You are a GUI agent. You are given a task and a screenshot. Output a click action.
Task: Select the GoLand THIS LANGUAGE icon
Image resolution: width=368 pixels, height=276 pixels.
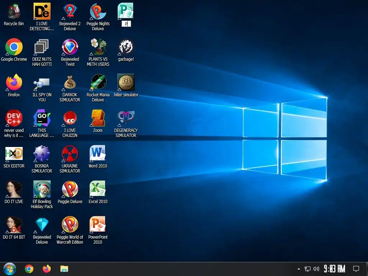[42, 118]
